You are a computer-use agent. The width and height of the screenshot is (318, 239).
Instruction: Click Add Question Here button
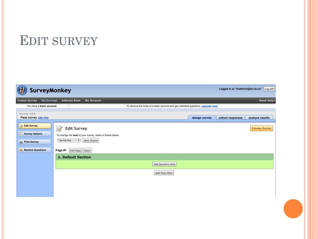click(x=165, y=164)
